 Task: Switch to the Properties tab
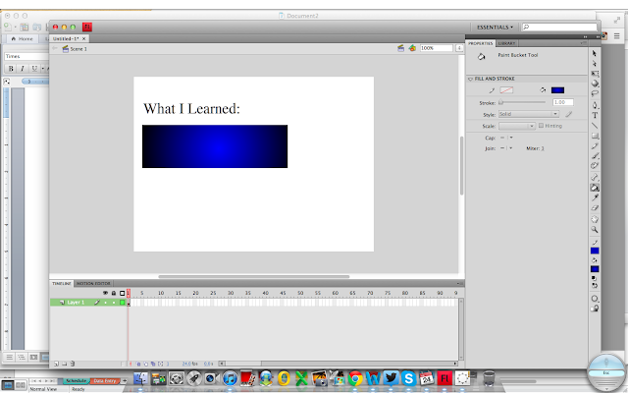(x=480, y=43)
